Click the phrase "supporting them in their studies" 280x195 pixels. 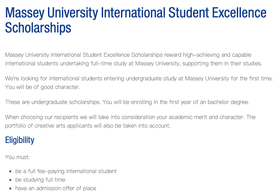click(x=223, y=63)
